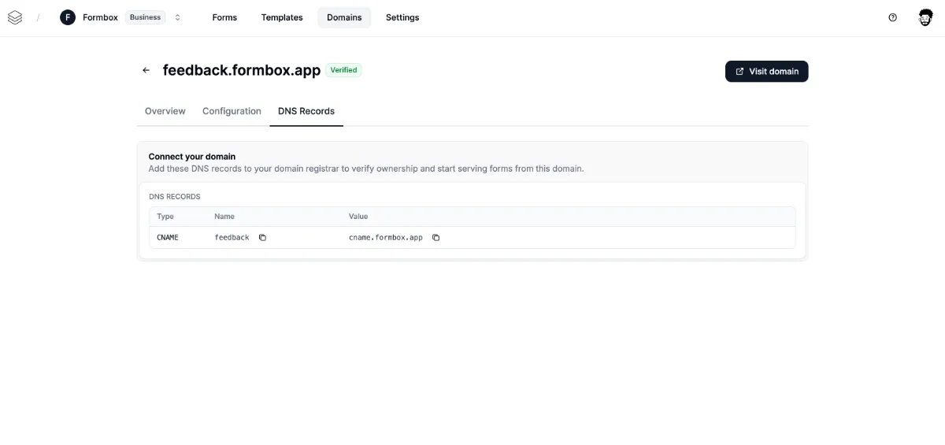Click the Formbox workspace 'F' avatar
Screen dimensions: 945x445
(68, 17)
